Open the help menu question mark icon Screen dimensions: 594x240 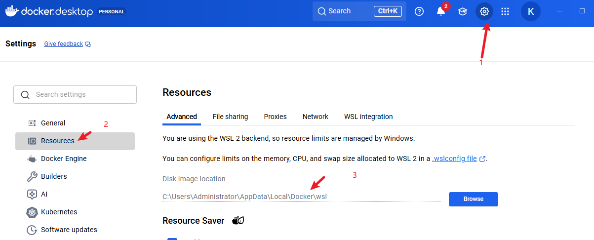[x=419, y=11]
